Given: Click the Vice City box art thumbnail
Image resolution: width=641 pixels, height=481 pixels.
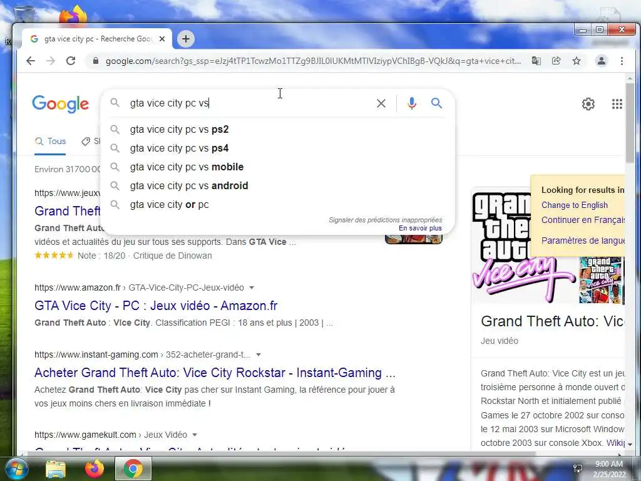Looking at the screenshot, I should pyautogui.click(x=602, y=281).
